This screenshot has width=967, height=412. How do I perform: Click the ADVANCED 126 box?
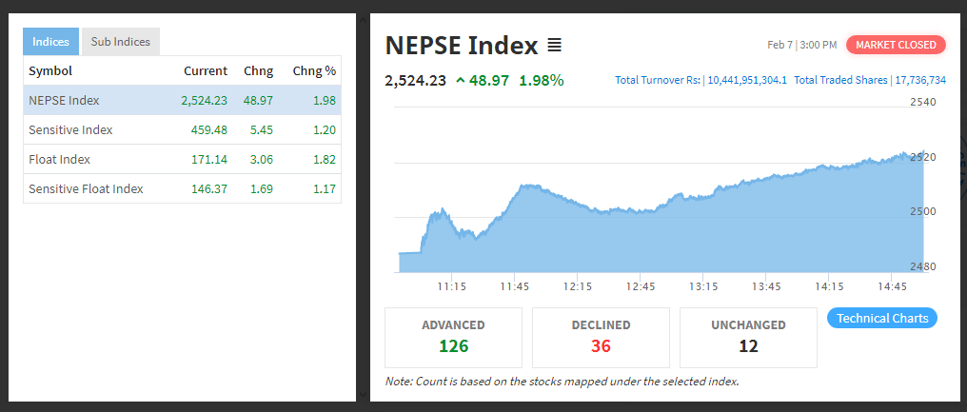[453, 338]
